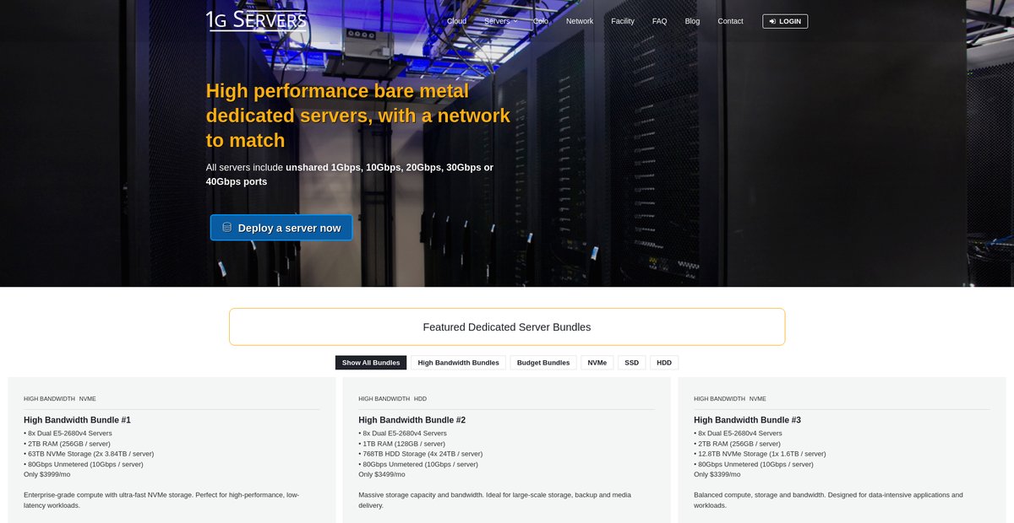The image size is (1014, 523).
Task: Click '12.8TB NVMe Storage (1x 1.6TB / server)' line
Action: tap(760, 454)
